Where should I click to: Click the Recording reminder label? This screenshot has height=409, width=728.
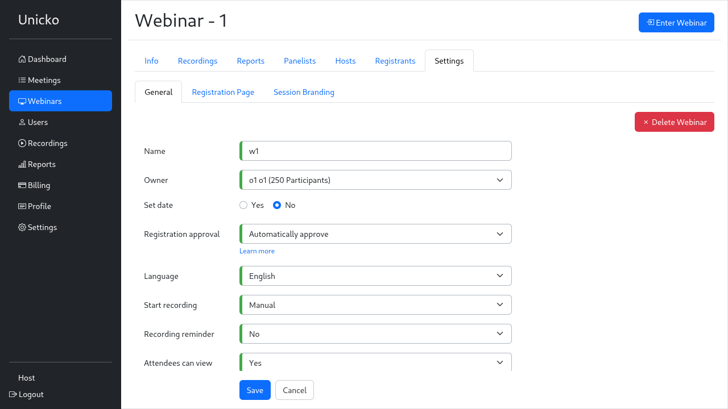(x=179, y=334)
